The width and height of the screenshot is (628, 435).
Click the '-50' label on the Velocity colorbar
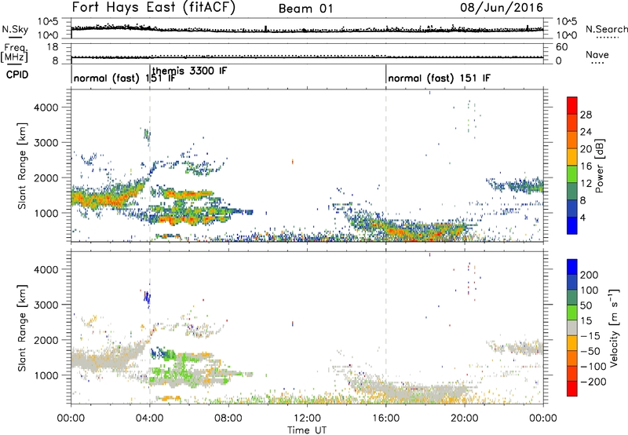coord(590,351)
